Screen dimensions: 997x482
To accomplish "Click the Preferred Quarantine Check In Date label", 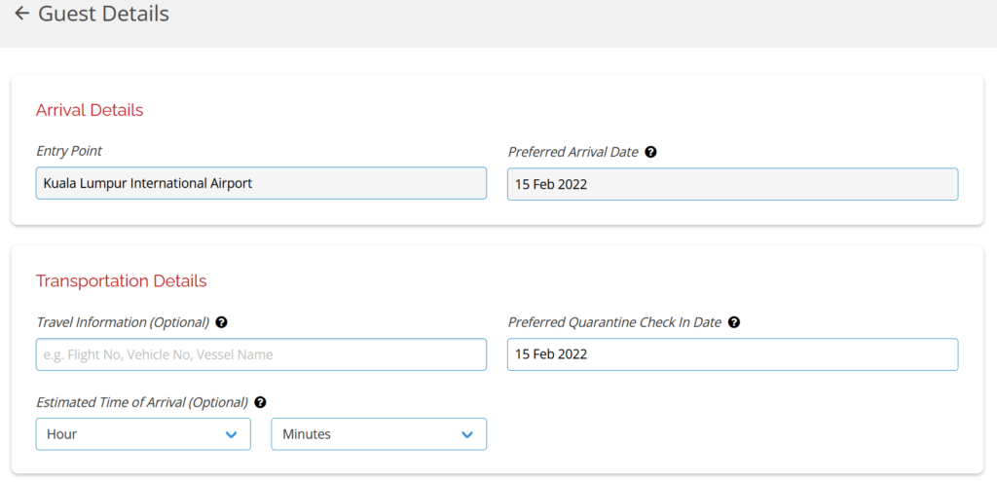I will pos(614,322).
